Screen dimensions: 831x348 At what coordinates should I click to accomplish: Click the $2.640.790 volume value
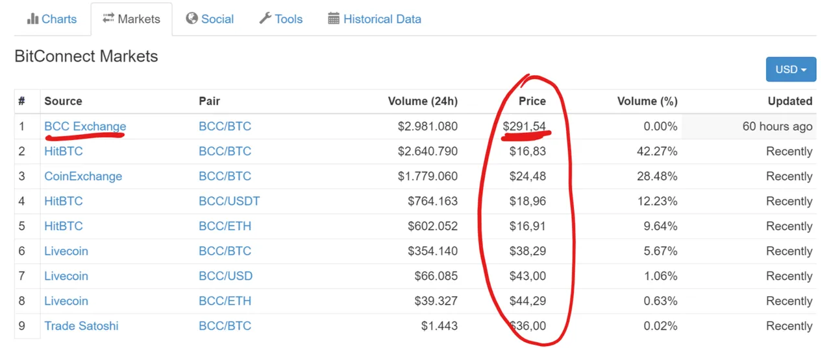[428, 151]
